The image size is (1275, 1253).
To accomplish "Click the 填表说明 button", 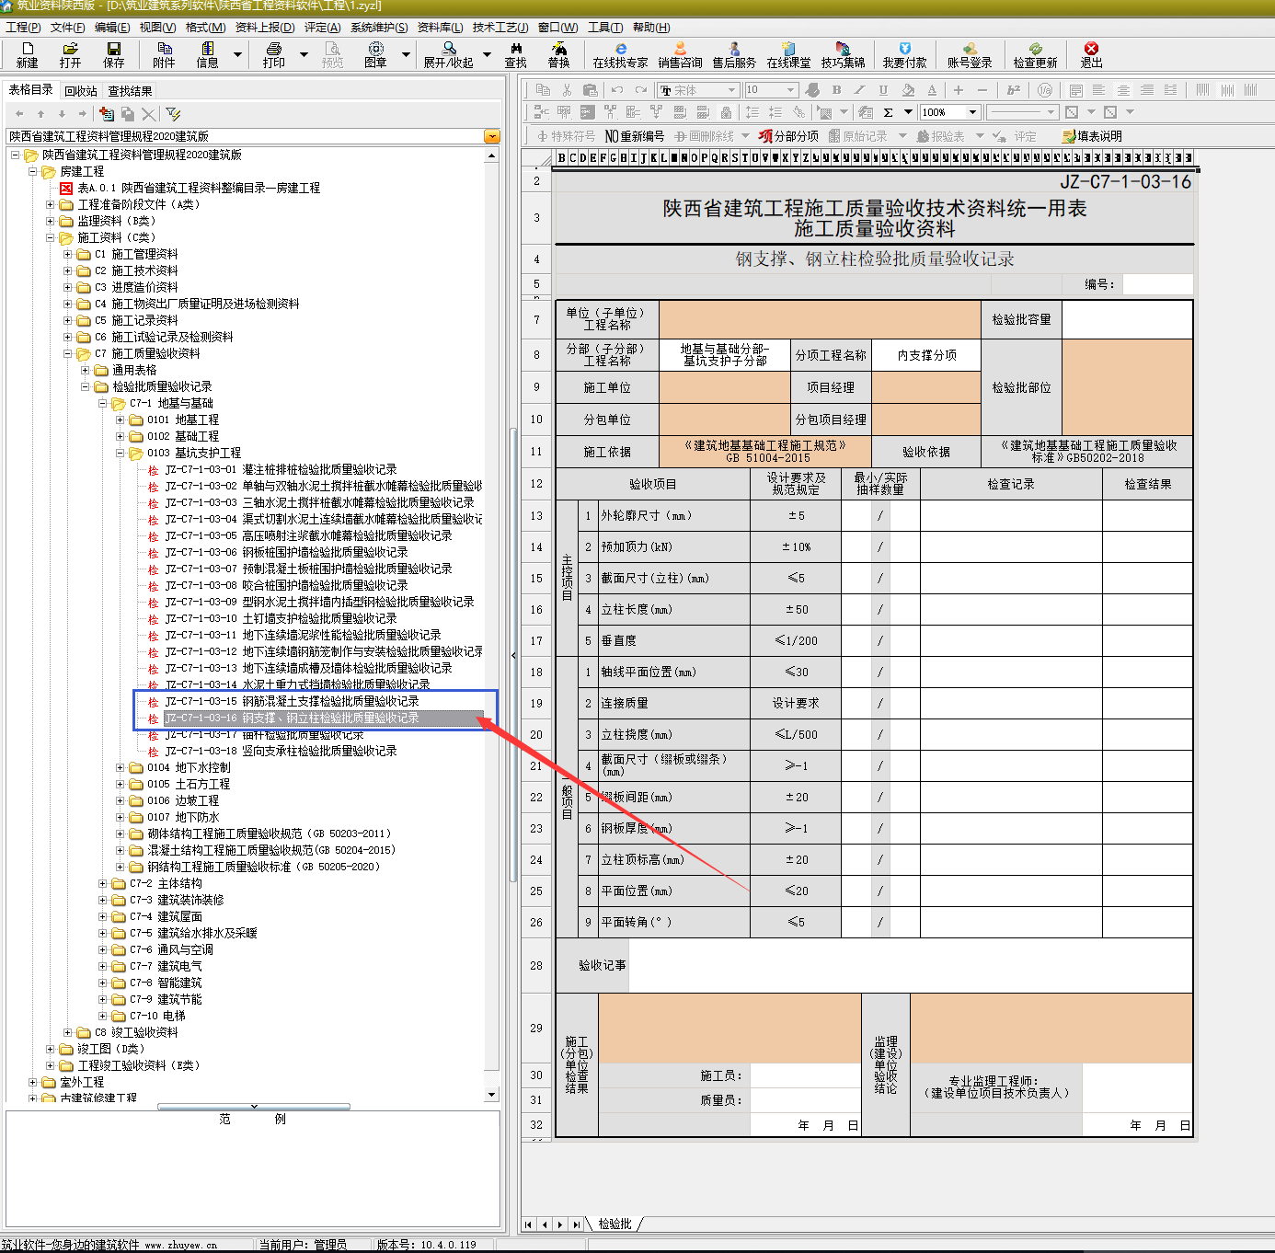I will tap(1092, 136).
